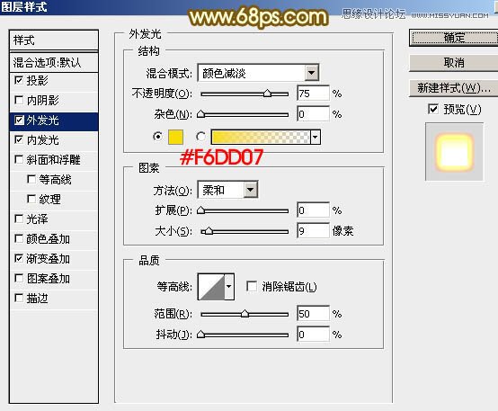Click the 范围 range field showing 50
Viewport: 498px width, 411px height.
coord(313,313)
